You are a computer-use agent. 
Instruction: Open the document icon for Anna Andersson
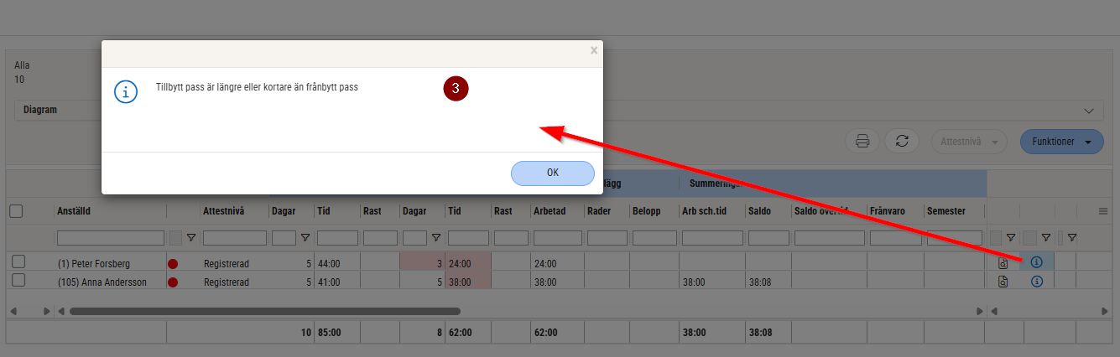pyautogui.click(x=1003, y=282)
